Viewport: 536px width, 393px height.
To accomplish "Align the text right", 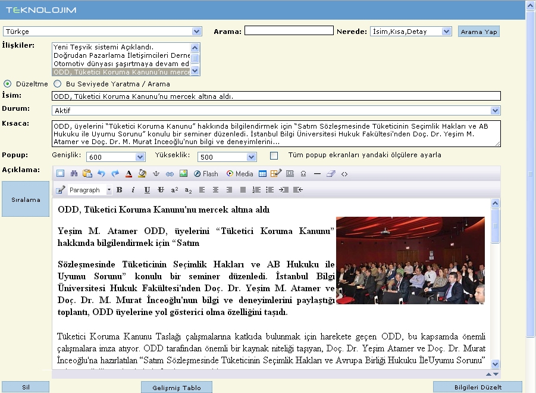I will click(x=229, y=190).
